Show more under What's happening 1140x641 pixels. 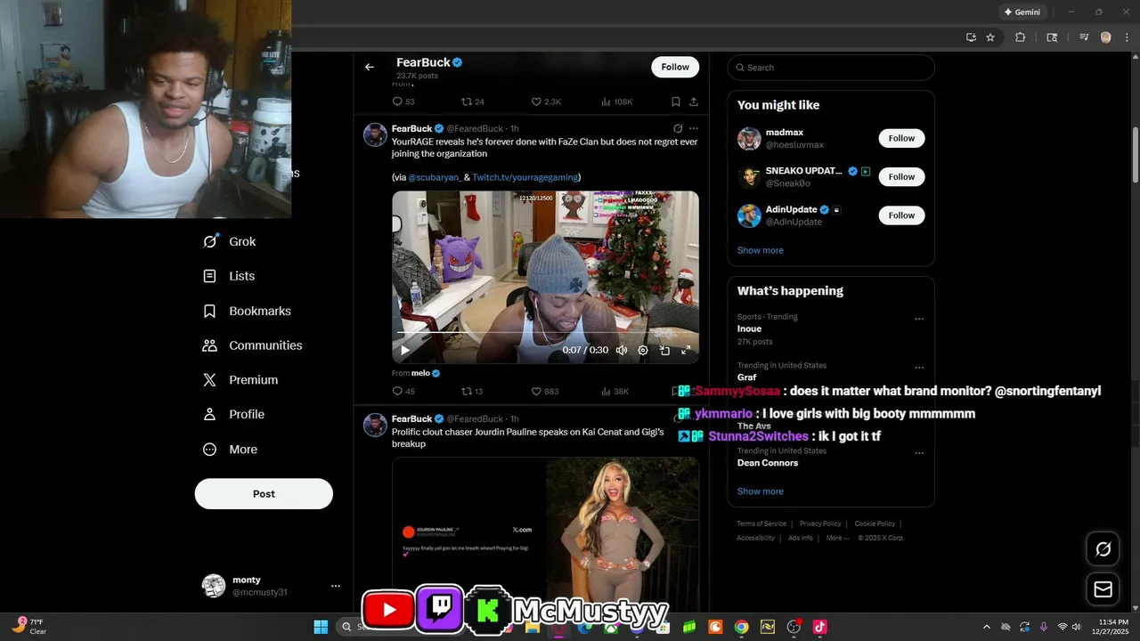[761, 491]
